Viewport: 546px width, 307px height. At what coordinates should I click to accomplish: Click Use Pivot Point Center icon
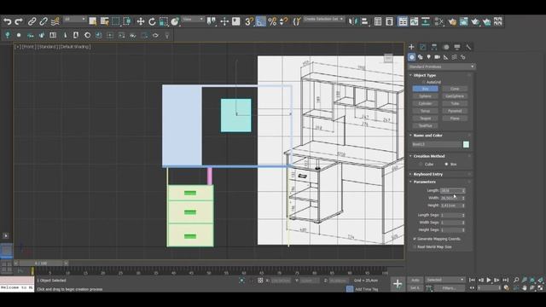point(211,21)
